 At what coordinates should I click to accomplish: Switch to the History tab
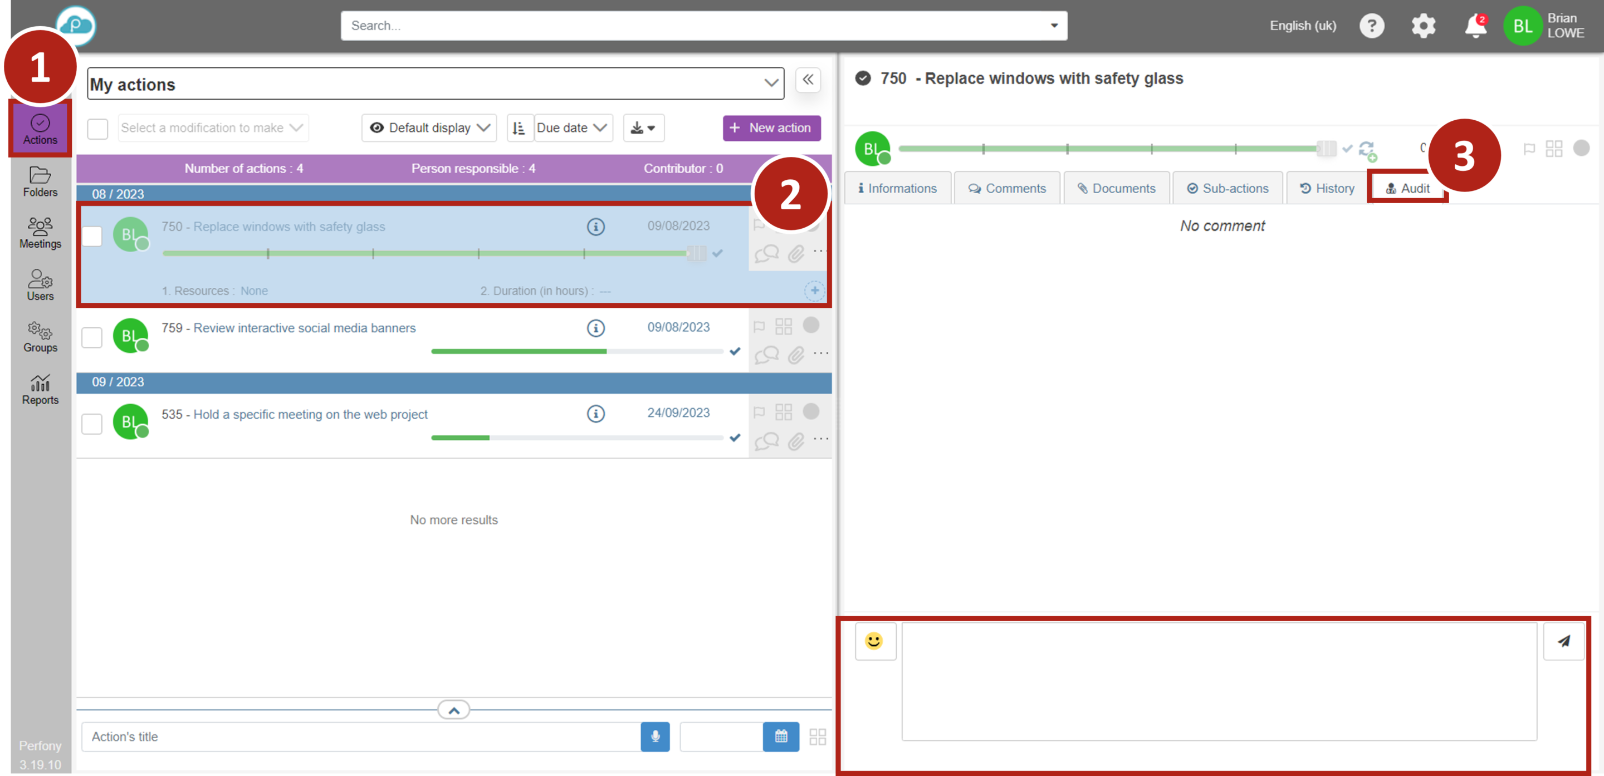click(1327, 189)
